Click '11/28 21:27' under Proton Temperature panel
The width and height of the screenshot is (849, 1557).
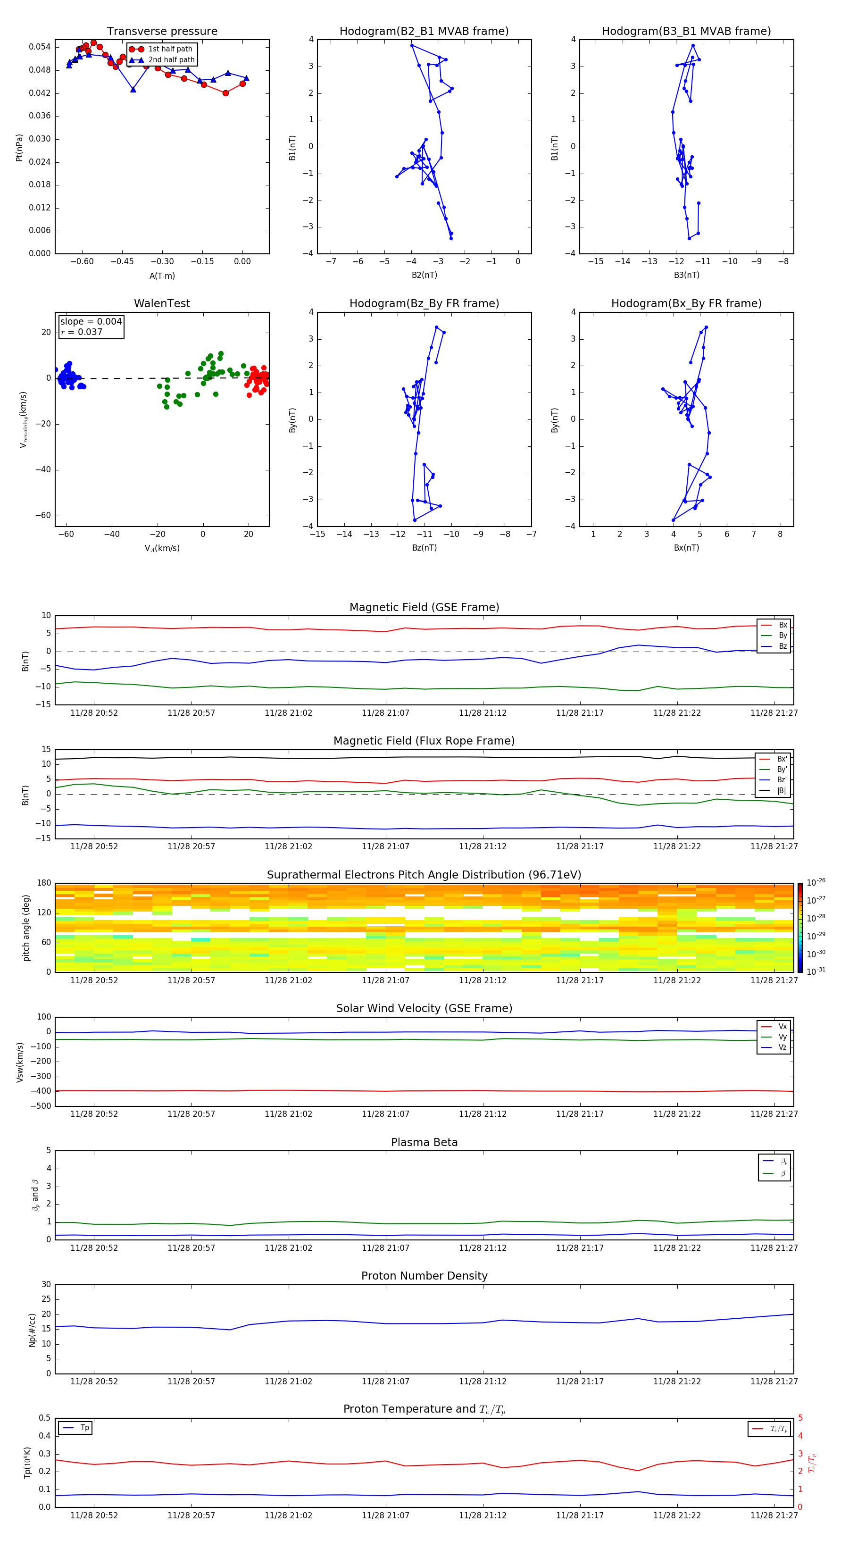click(x=774, y=1515)
